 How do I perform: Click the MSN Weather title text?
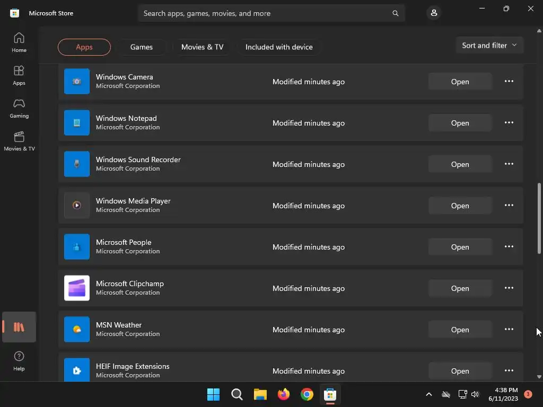119,325
